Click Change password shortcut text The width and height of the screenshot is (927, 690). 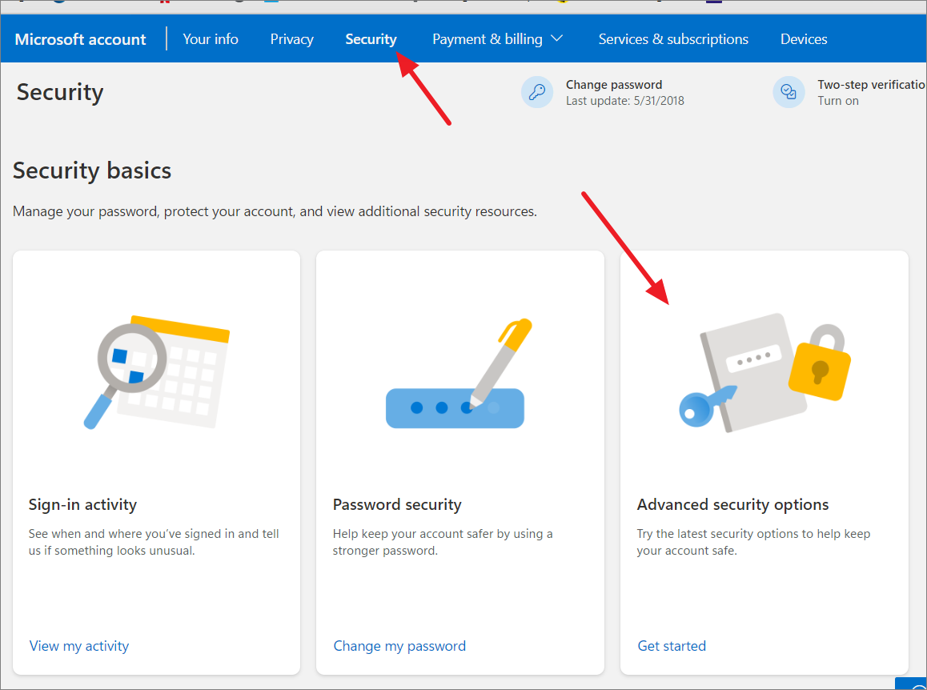point(614,85)
